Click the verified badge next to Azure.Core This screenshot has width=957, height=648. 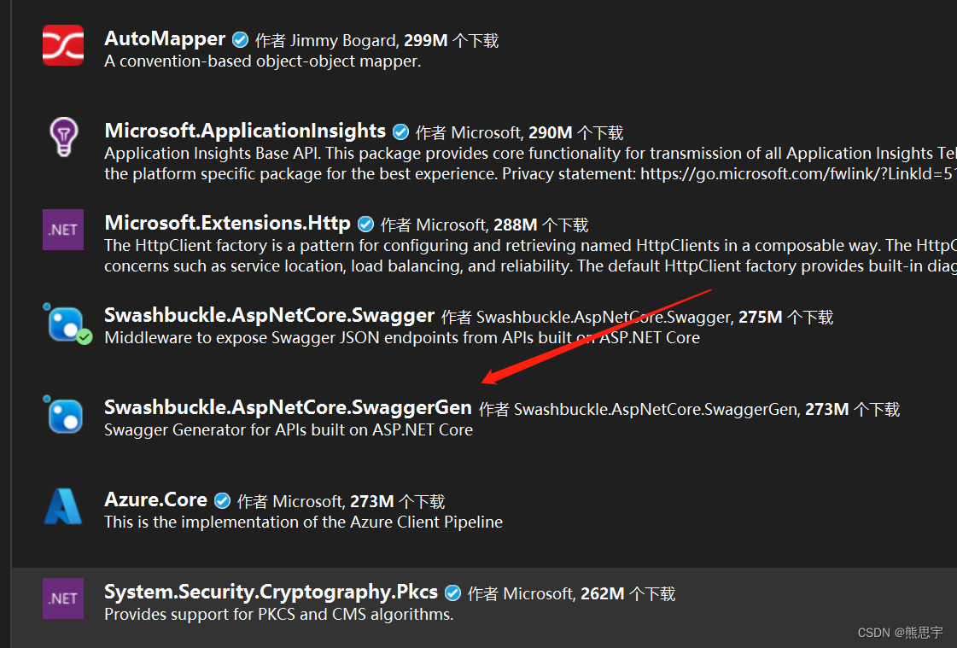(222, 500)
